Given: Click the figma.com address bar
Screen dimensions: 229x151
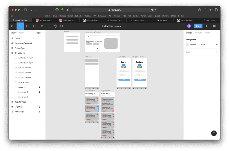Looking at the screenshot, I should click(x=114, y=10).
